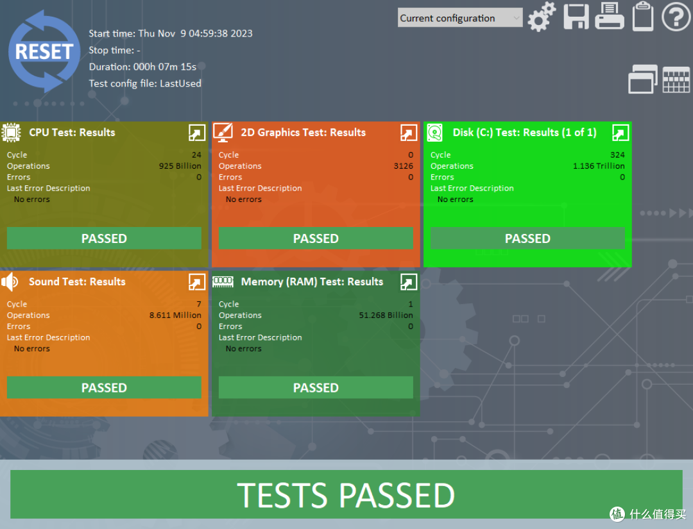This screenshot has height=529, width=693.
Task: Click No errors text in CPU tile
Action: tap(32, 199)
